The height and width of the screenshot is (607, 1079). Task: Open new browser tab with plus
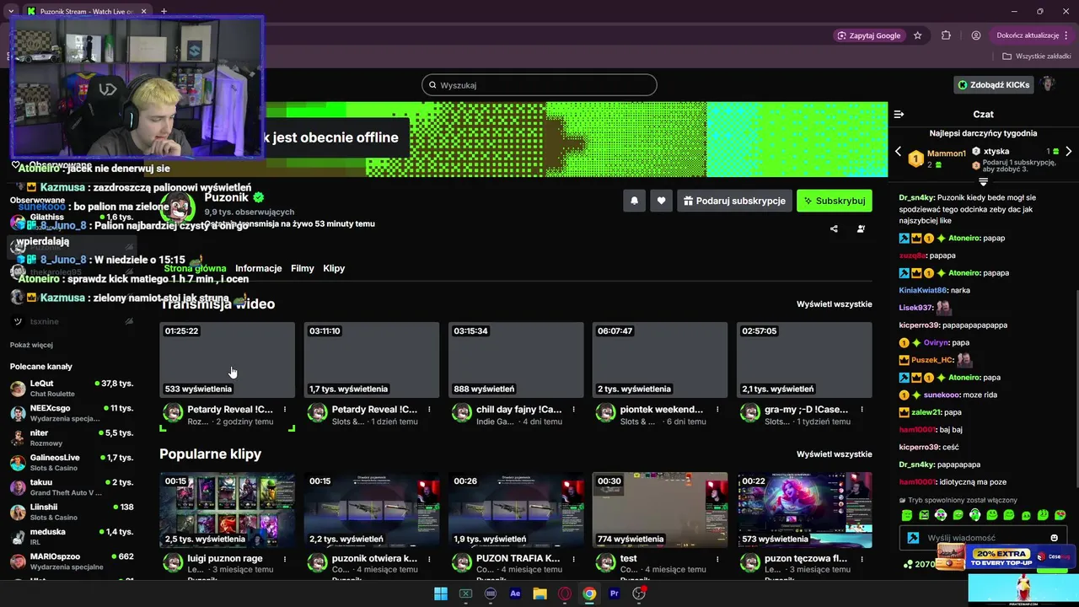[164, 11]
